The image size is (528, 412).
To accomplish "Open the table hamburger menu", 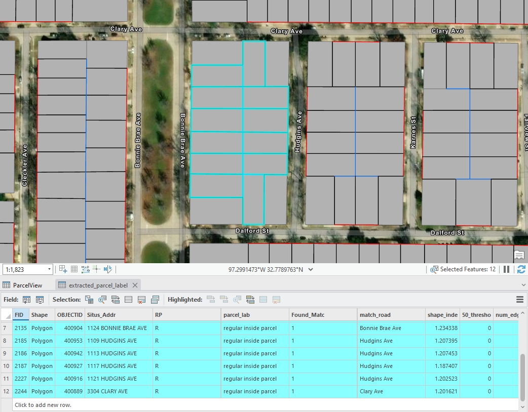I will [519, 300].
